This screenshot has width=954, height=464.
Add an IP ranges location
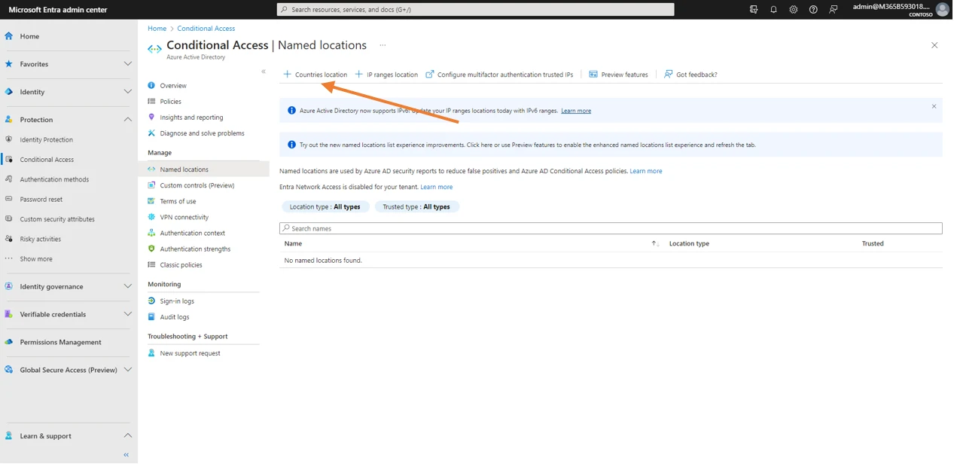[386, 75]
